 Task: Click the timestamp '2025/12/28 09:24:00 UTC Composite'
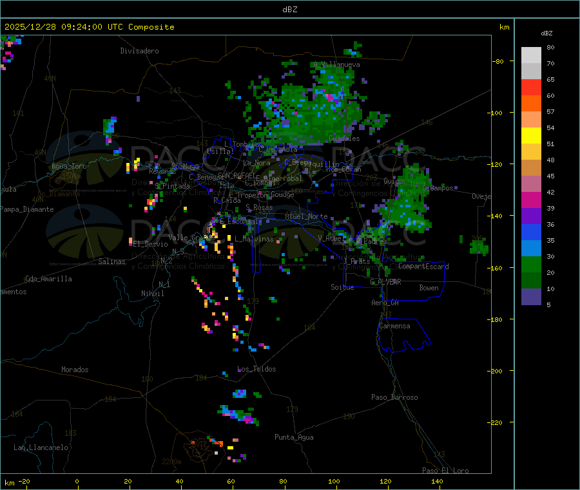pyautogui.click(x=89, y=27)
